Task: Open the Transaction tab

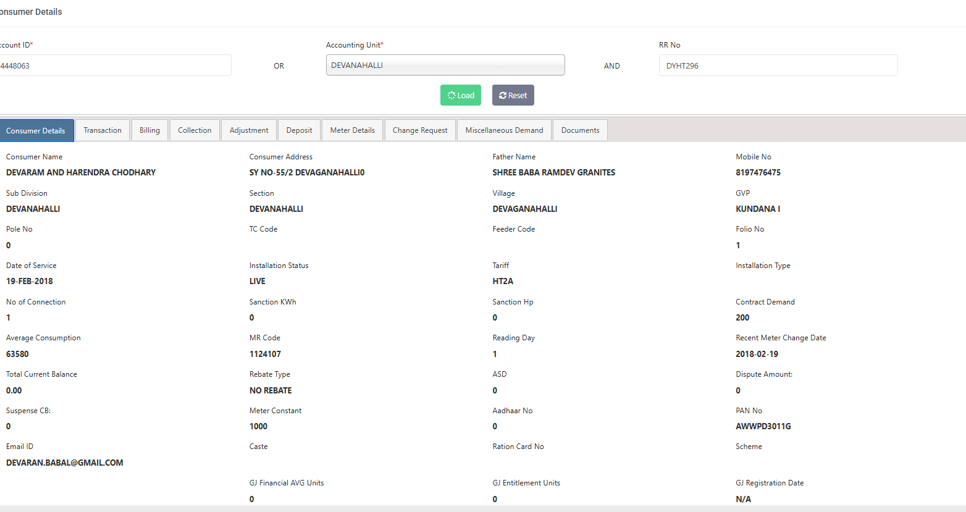Action: tap(103, 130)
